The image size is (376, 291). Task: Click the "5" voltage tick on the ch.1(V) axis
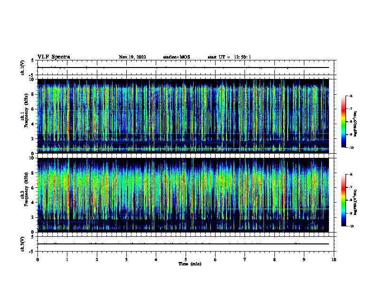[x=33, y=60]
